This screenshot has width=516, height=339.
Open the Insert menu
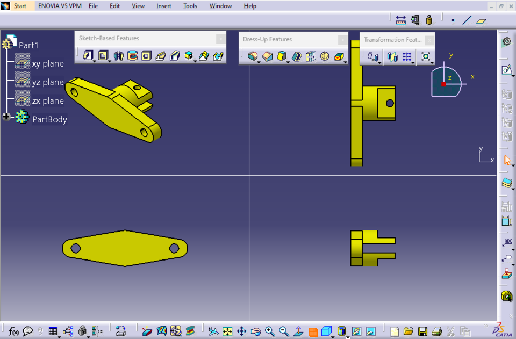[x=163, y=6]
